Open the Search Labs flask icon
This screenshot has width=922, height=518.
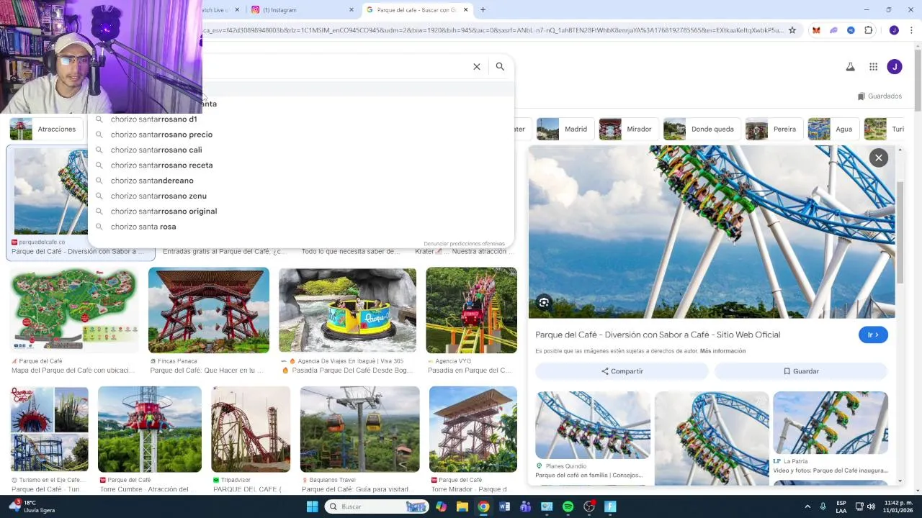point(850,67)
